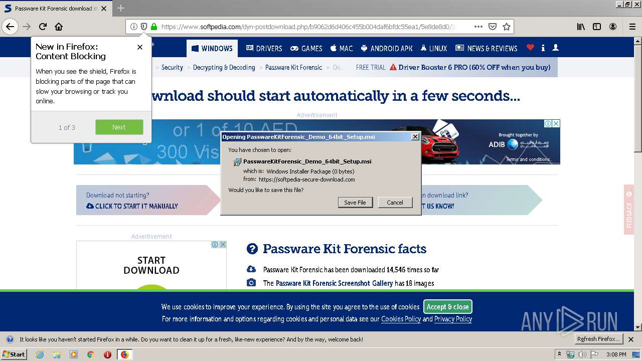Save page to Pocket icon
Screen dimensions: 642x361
click(x=493, y=27)
